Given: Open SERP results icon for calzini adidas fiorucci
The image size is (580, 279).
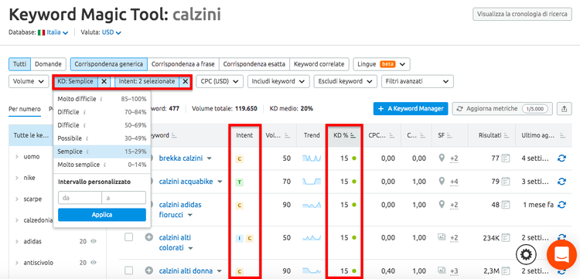Looking at the screenshot, I should 506,204.
